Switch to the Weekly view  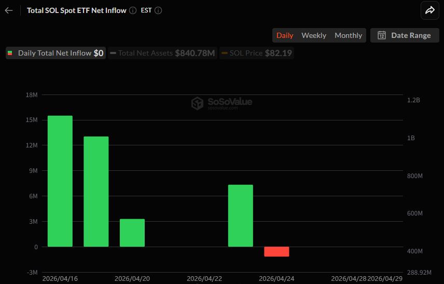[314, 35]
